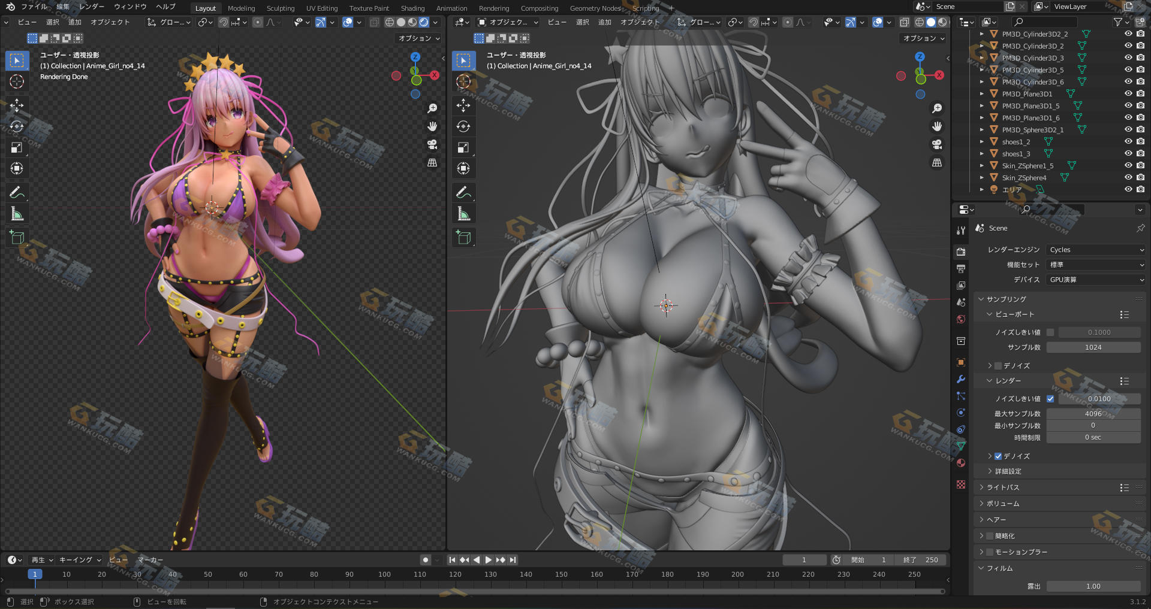The height and width of the screenshot is (609, 1151).
Task: Hide Skin_ZSphere4 in viewport
Action: 1128,178
